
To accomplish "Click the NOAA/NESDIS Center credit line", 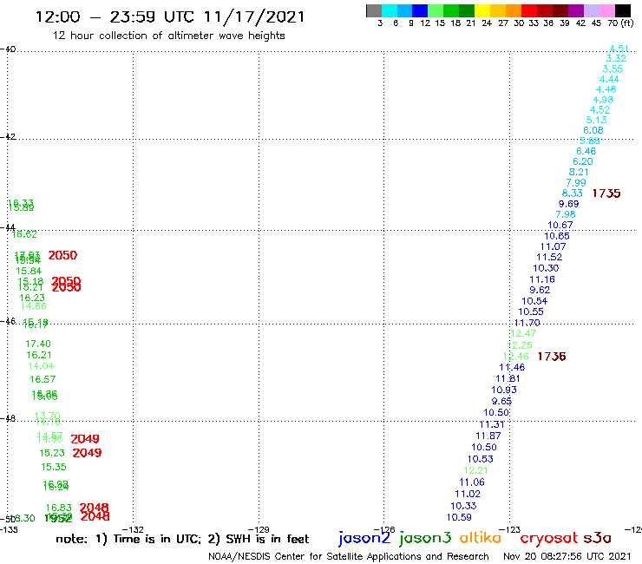I will [x=349, y=556].
